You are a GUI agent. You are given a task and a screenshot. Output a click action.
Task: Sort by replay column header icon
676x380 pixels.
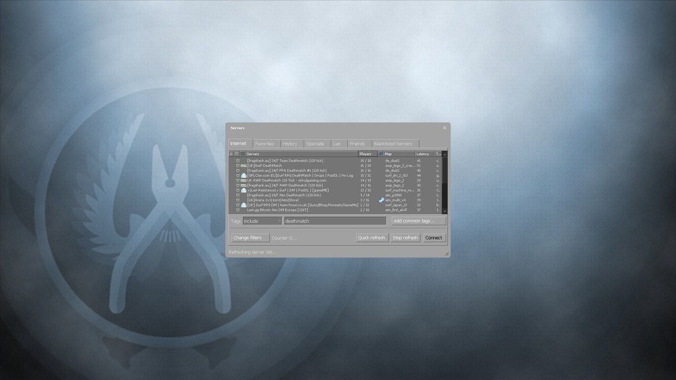coord(242,154)
